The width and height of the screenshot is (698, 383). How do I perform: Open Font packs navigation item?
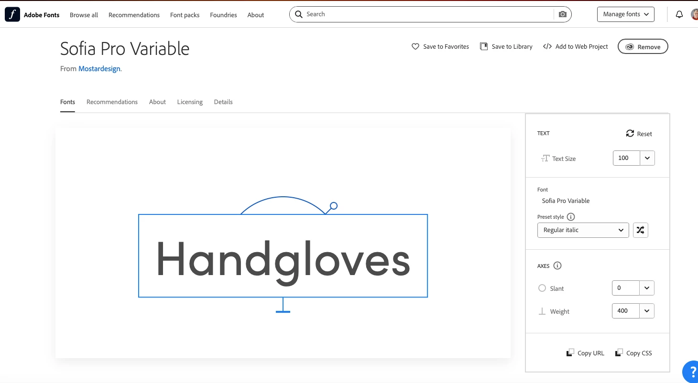point(185,15)
